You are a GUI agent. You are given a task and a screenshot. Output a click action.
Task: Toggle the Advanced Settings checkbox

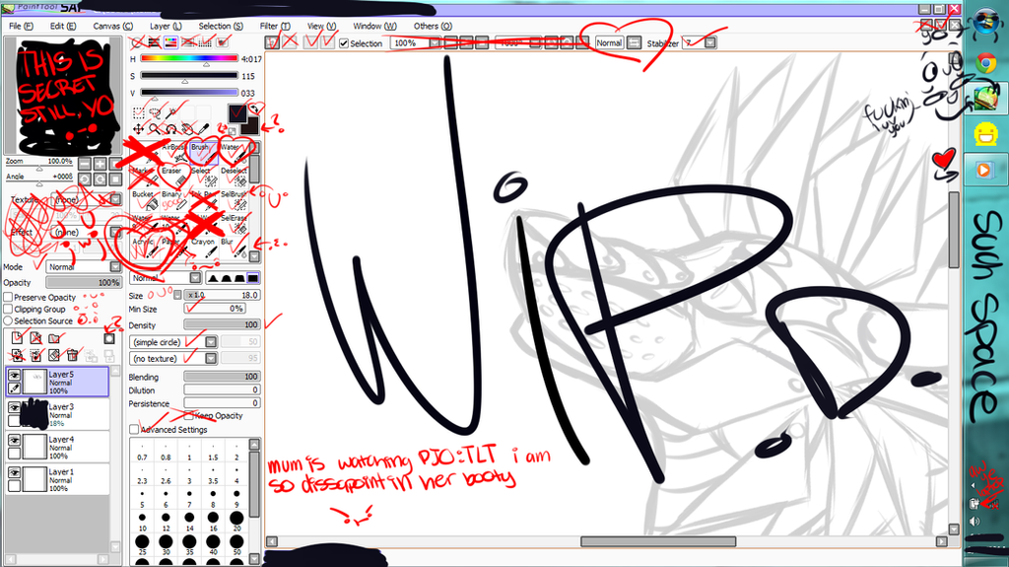coord(134,429)
